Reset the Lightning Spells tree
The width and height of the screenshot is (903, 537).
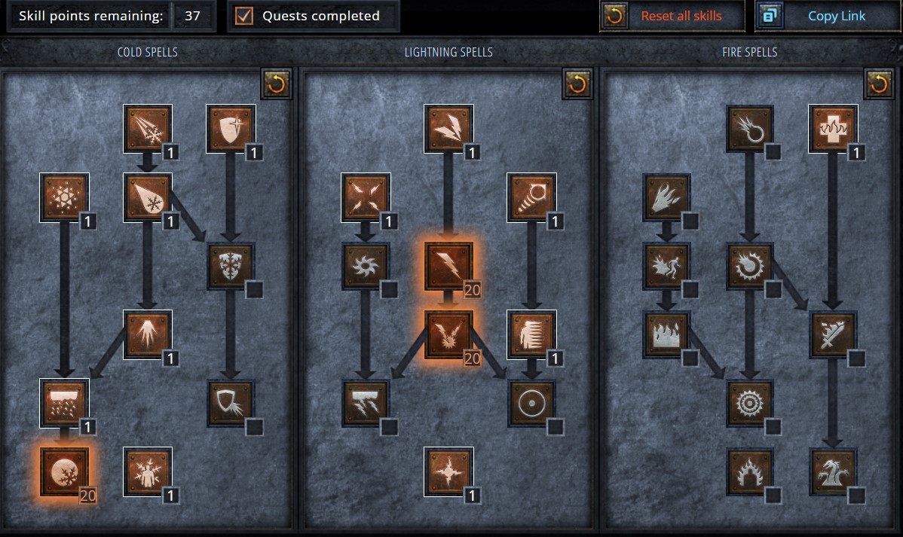tap(577, 84)
